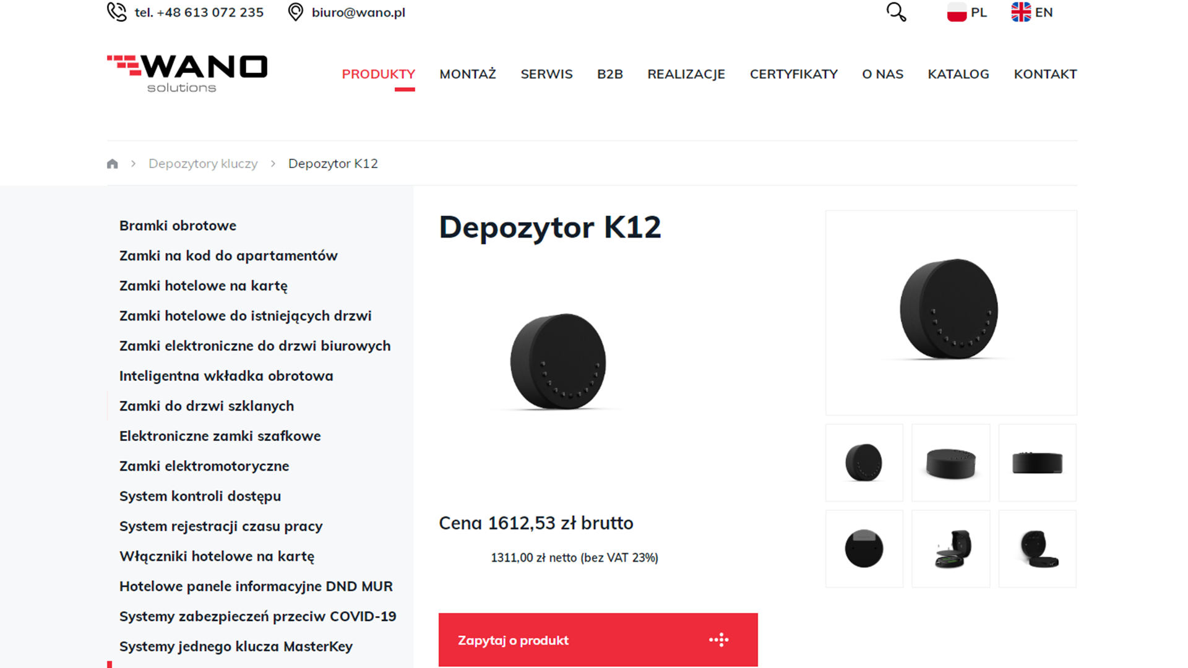Screen dimensions: 1188x668
Task: Click the Polish flag icon
Action: pyautogui.click(x=957, y=12)
